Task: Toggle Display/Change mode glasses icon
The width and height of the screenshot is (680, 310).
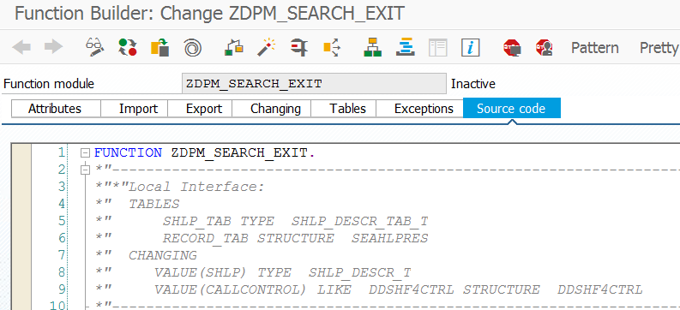Action: pyautogui.click(x=95, y=47)
